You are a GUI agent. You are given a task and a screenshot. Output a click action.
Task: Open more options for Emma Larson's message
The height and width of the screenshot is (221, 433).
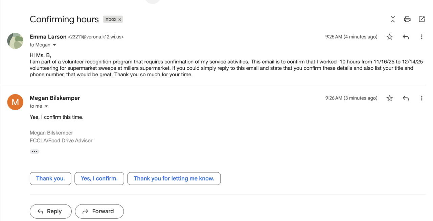click(421, 37)
